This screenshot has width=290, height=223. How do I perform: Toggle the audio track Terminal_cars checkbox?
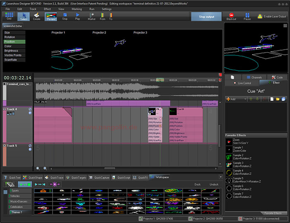coord(5,84)
